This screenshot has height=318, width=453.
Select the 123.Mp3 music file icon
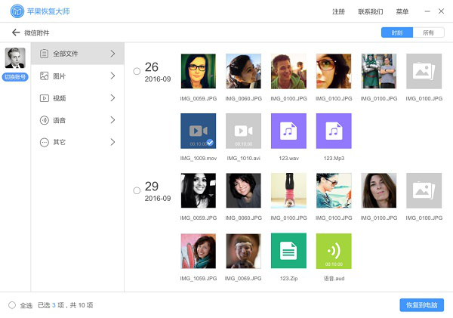(x=334, y=131)
